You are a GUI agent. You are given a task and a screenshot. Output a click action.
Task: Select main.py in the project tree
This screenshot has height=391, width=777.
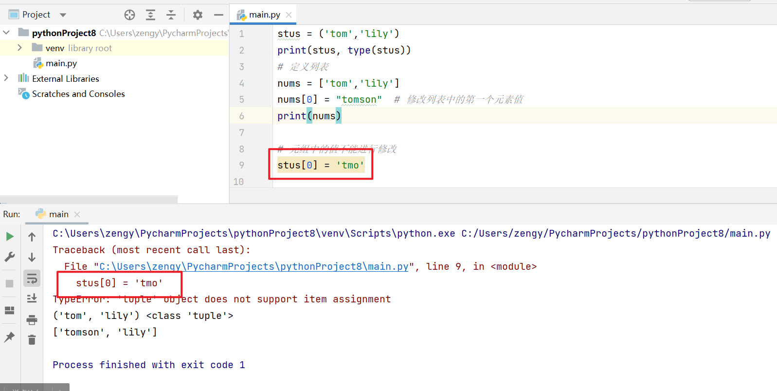click(x=55, y=63)
